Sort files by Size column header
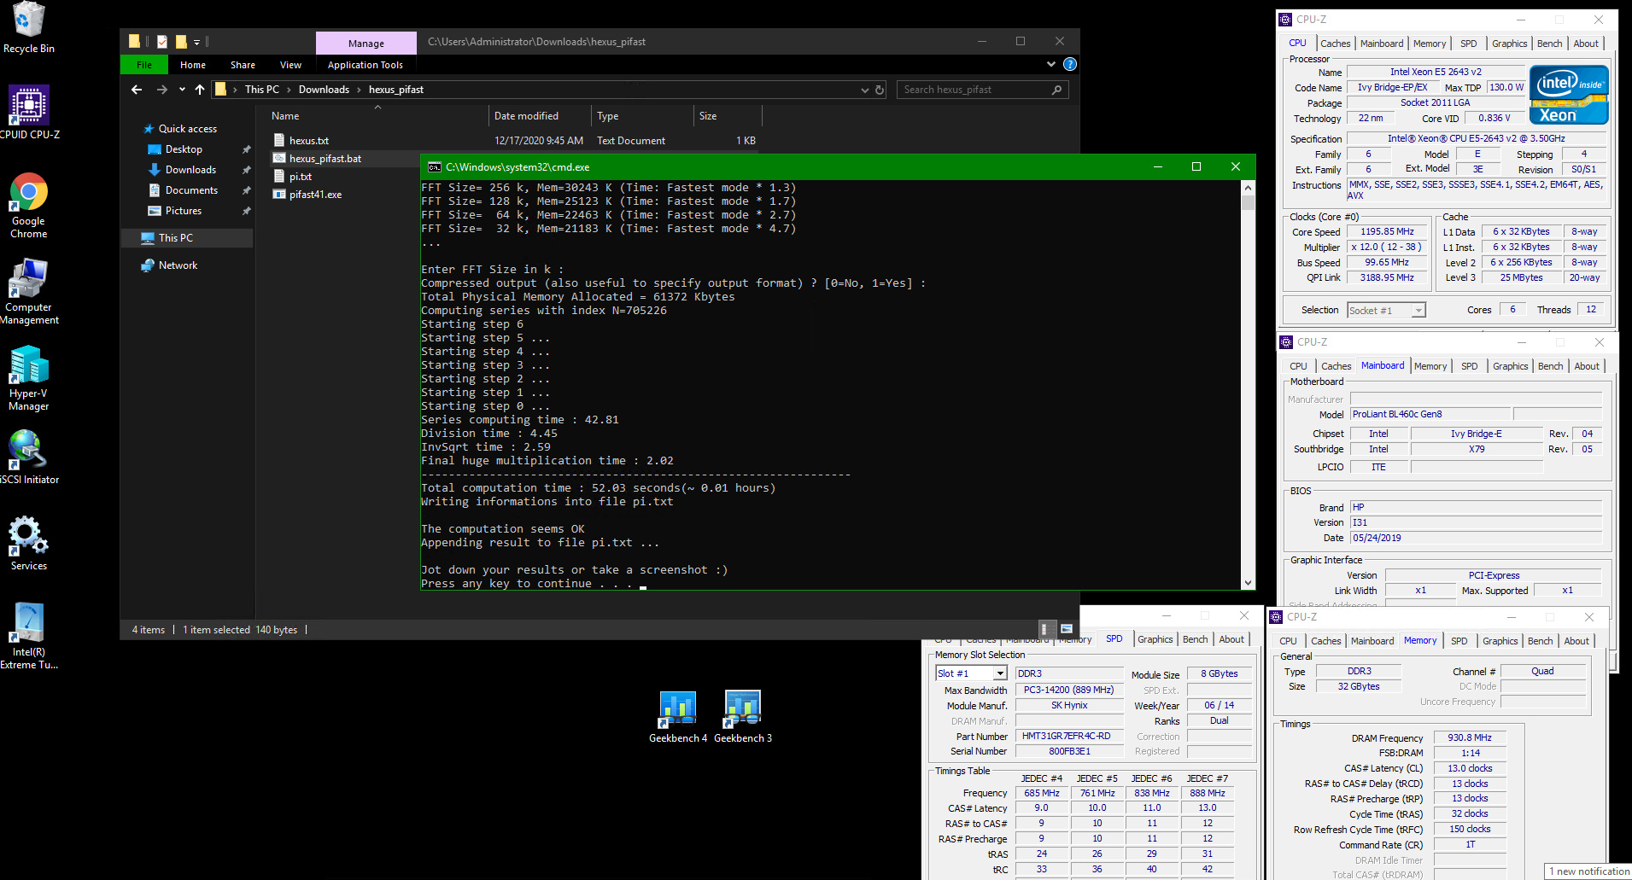The width and height of the screenshot is (1632, 880). [x=727, y=116]
